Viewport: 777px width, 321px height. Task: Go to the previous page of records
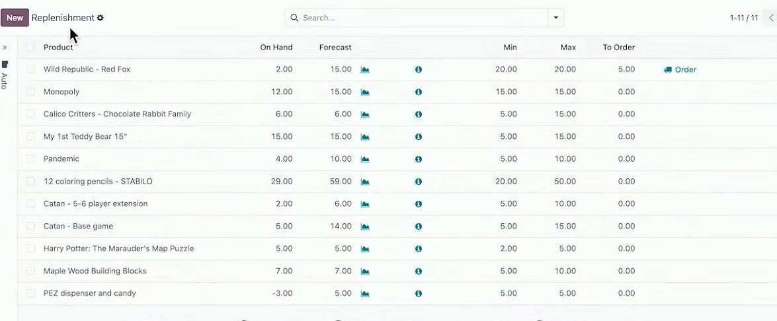[771, 18]
